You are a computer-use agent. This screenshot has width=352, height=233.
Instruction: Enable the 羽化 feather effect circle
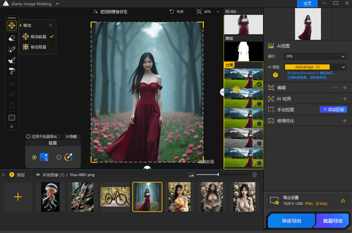[x=259, y=104]
